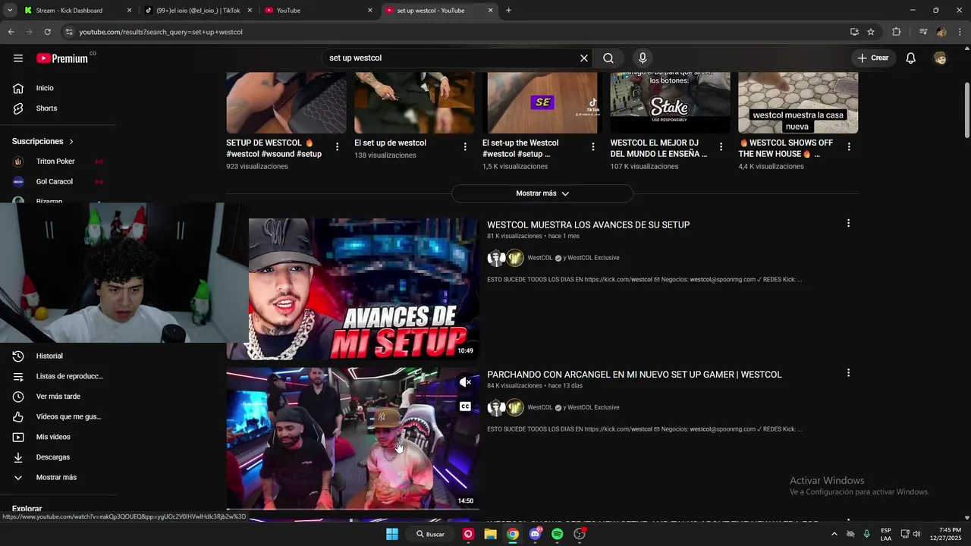
Task: Run the search with the magnifier button
Action: pyautogui.click(x=608, y=58)
